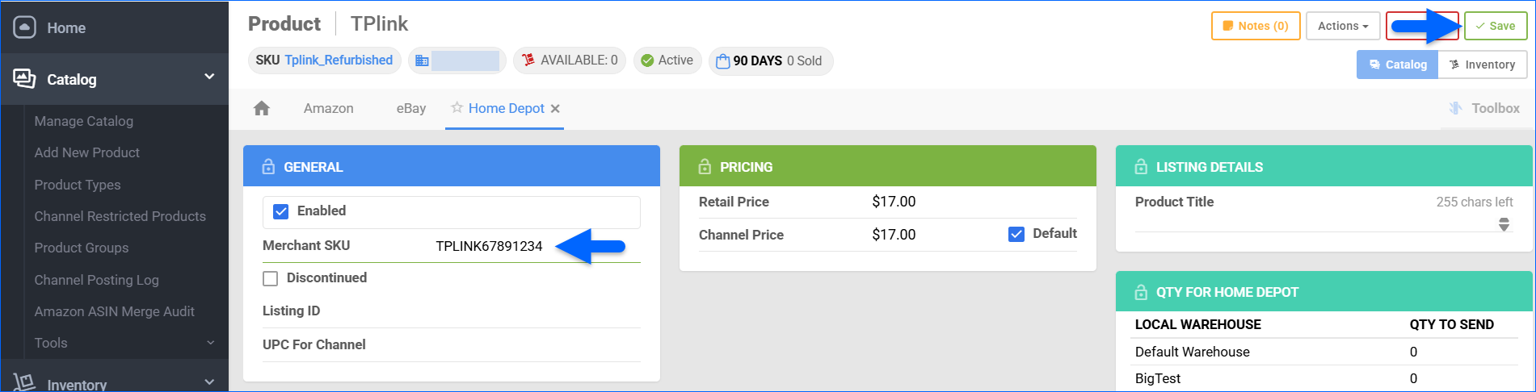Click the Catalog sidebar icon

coord(25,78)
